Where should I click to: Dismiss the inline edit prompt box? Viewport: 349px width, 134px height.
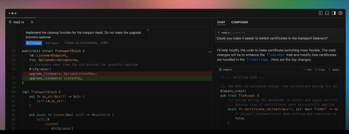[x=148, y=30]
